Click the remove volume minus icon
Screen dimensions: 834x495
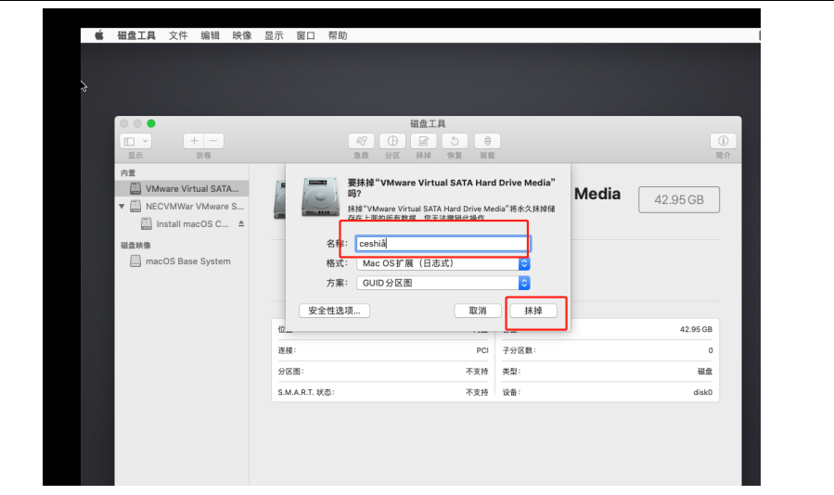(x=214, y=141)
